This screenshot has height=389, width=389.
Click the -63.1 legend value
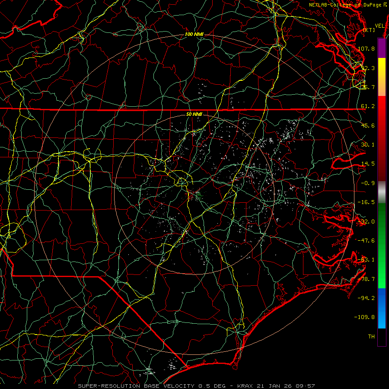tap(366, 260)
